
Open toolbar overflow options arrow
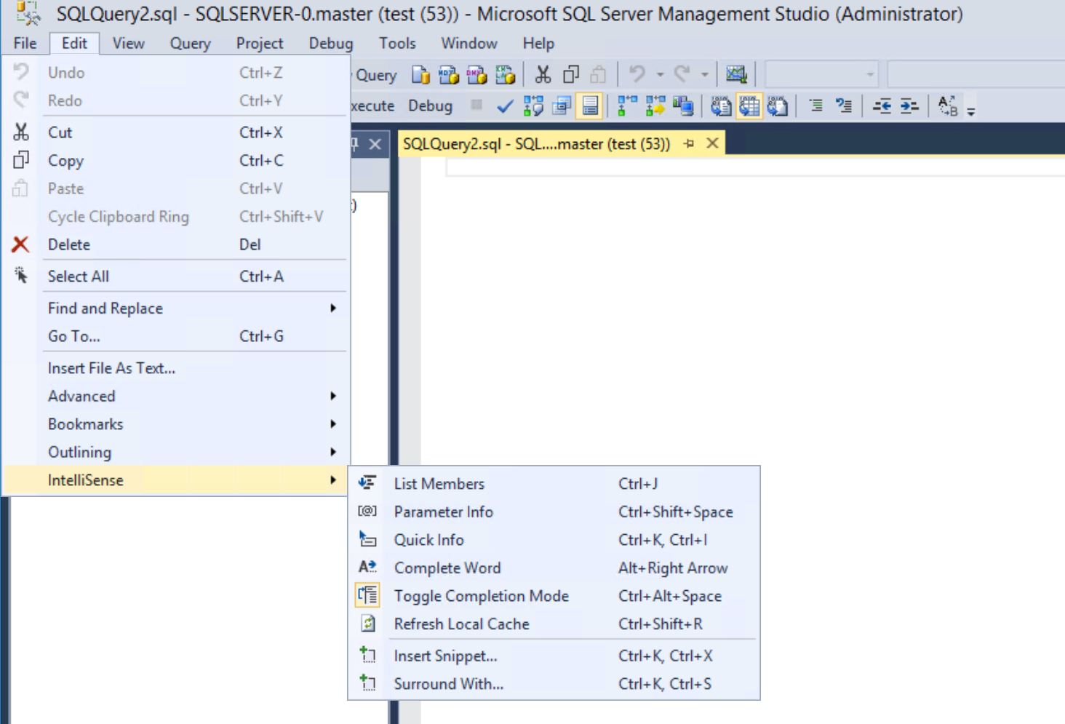(970, 111)
